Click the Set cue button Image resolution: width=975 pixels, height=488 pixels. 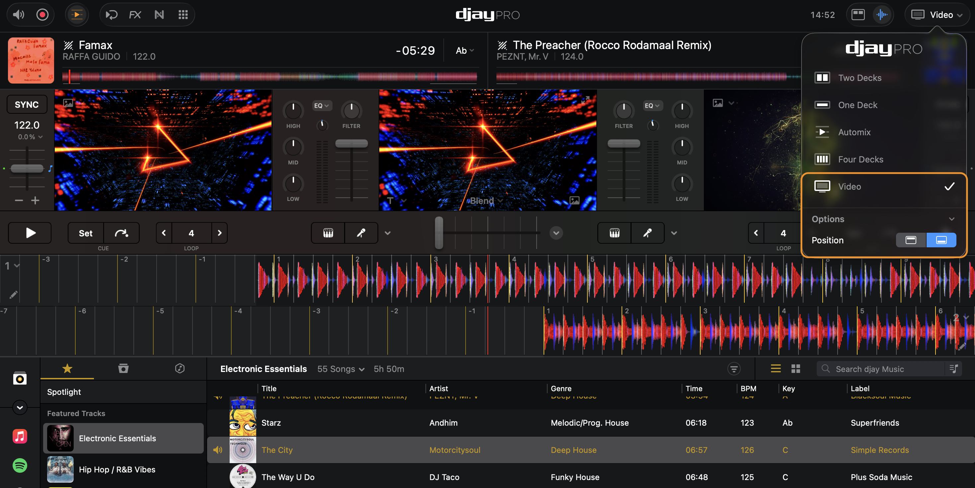click(x=86, y=233)
